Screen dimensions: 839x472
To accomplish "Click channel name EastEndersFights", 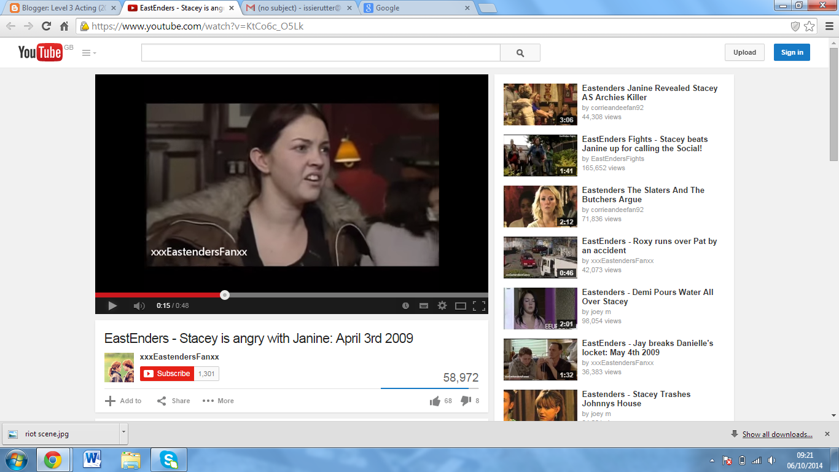I will pos(617,159).
